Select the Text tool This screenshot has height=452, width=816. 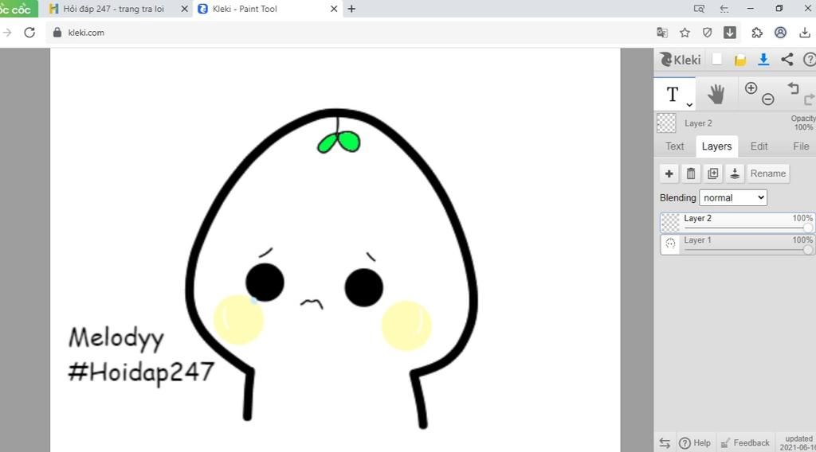point(673,95)
